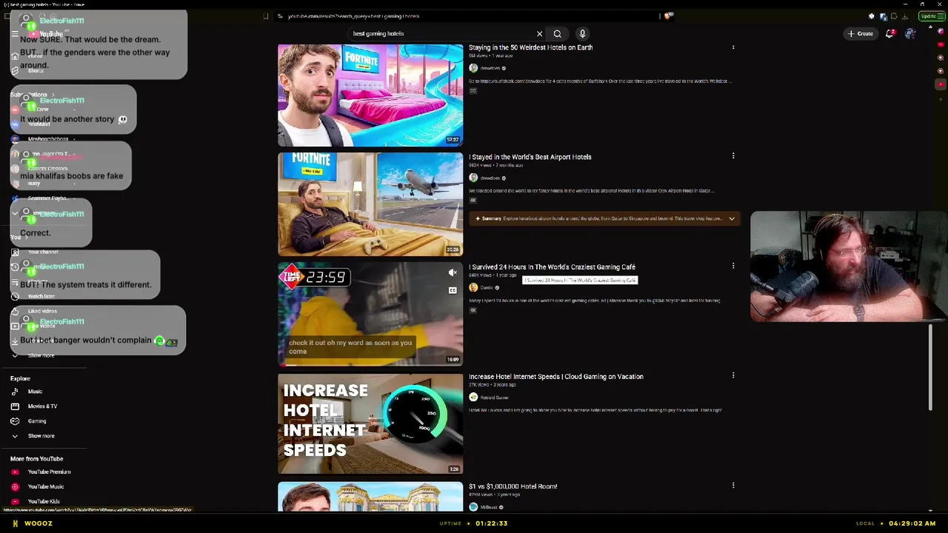Screen dimensions: 948x533
Task: Toggle captions on Gaming Café preview
Action: [453, 290]
